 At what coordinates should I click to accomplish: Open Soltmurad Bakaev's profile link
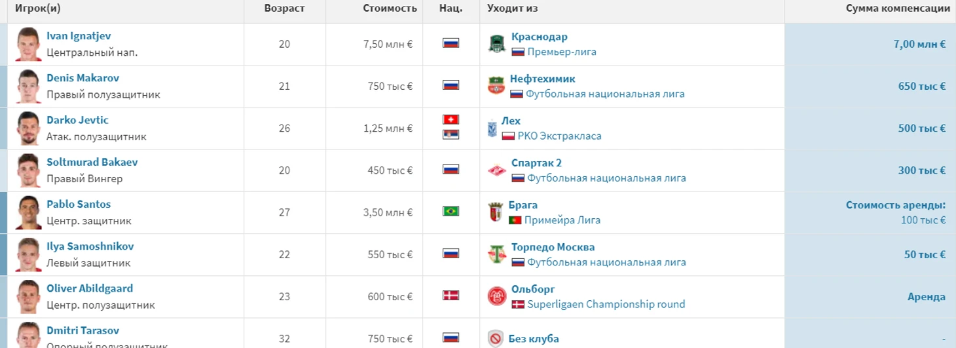92,162
